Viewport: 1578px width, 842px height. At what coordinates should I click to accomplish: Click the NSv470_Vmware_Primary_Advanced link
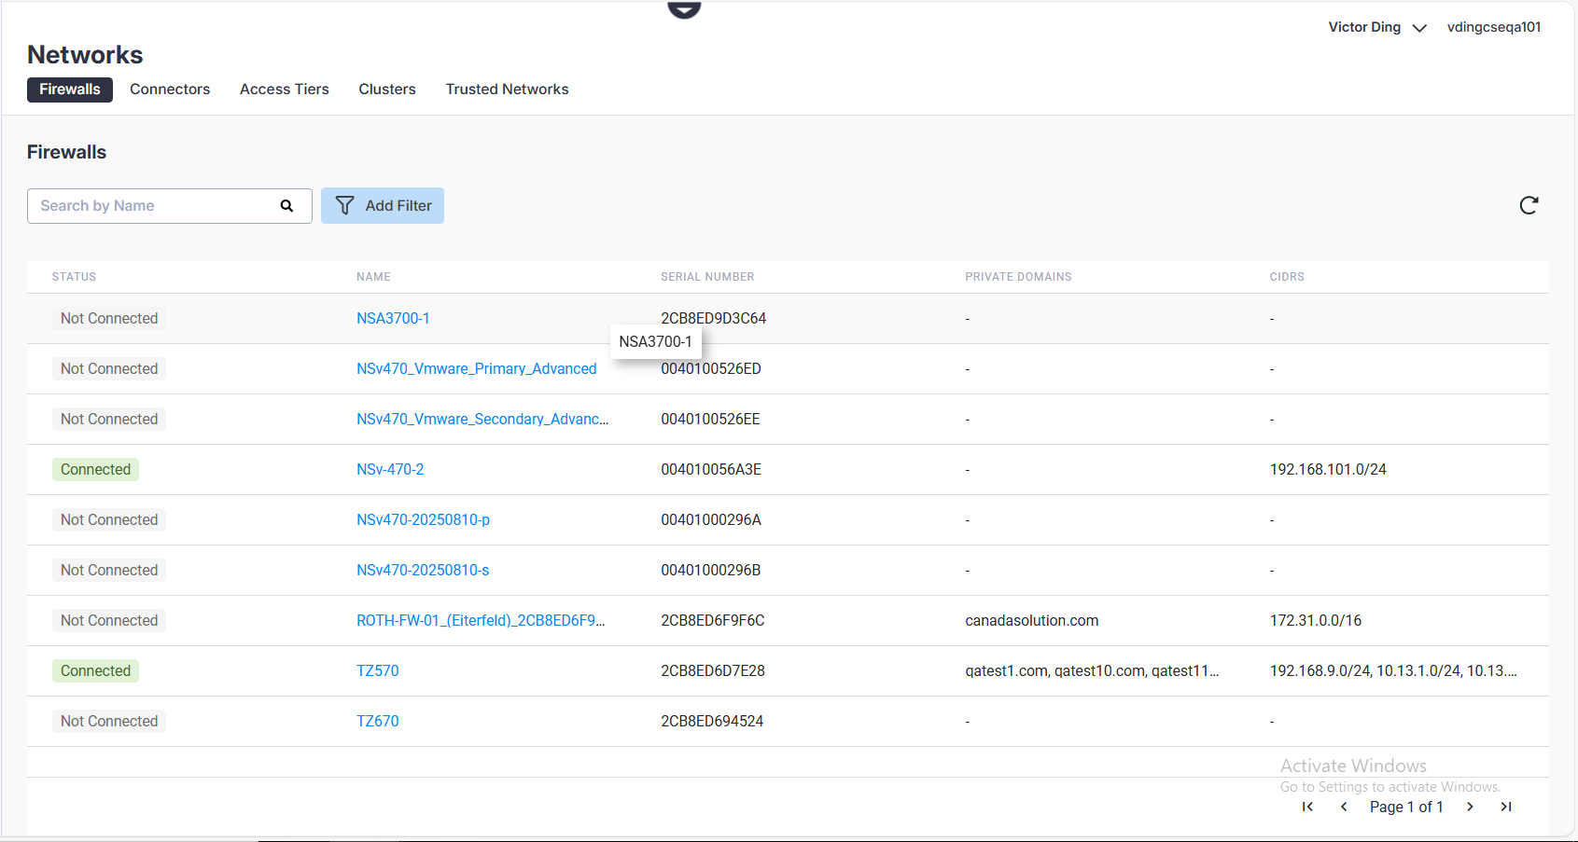[x=476, y=369]
